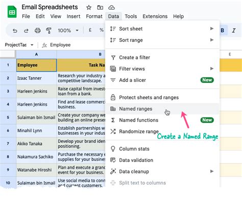The height and width of the screenshot is (198, 242).
Task: Click the print icon
Action: [x=37, y=31]
